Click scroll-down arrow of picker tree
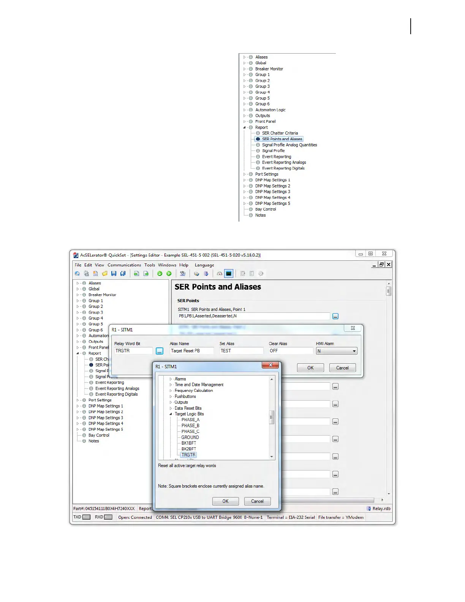The image size is (465, 602). 272,456
